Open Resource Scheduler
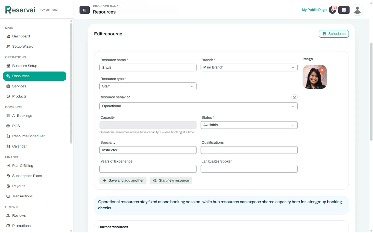The height and width of the screenshot is (233, 373). [35, 136]
